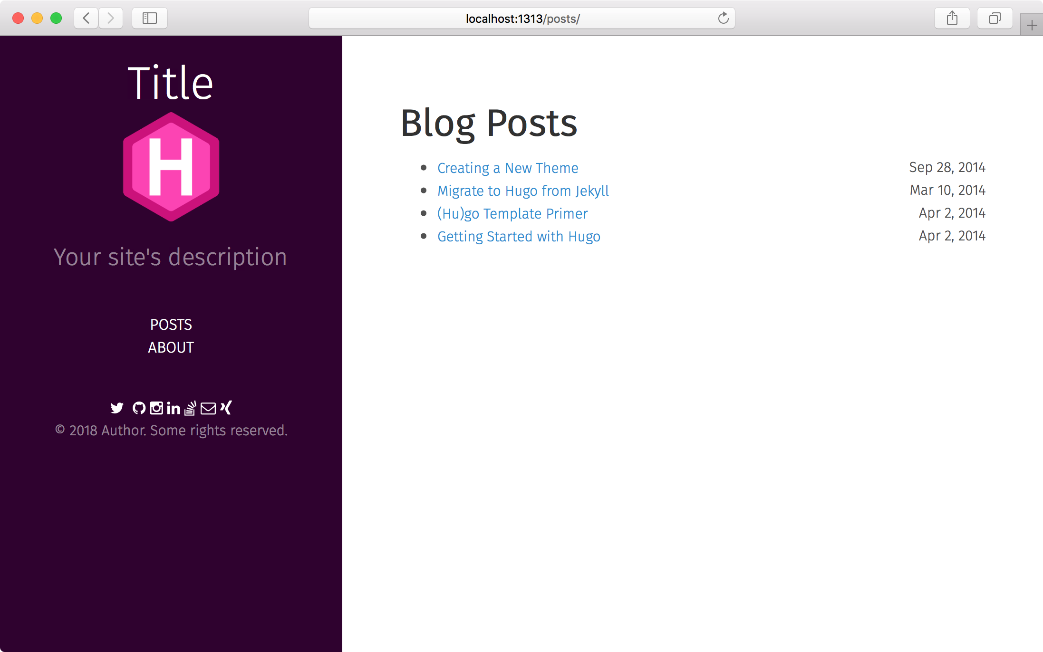This screenshot has height=652, width=1043.
Task: Click the pink Hugo hexagon logo
Action: pos(171,167)
